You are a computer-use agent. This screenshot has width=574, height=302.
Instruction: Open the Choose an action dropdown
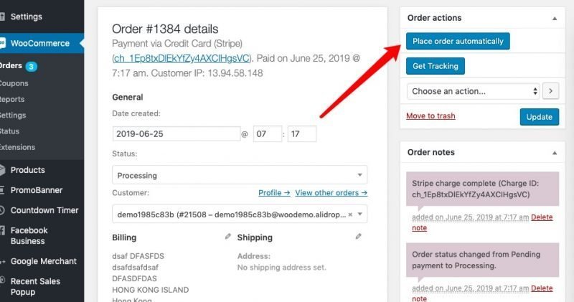tap(475, 91)
